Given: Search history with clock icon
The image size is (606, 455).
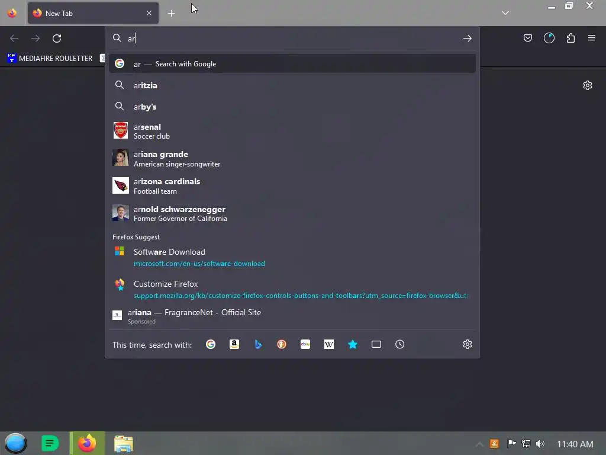Looking at the screenshot, I should tap(399, 344).
